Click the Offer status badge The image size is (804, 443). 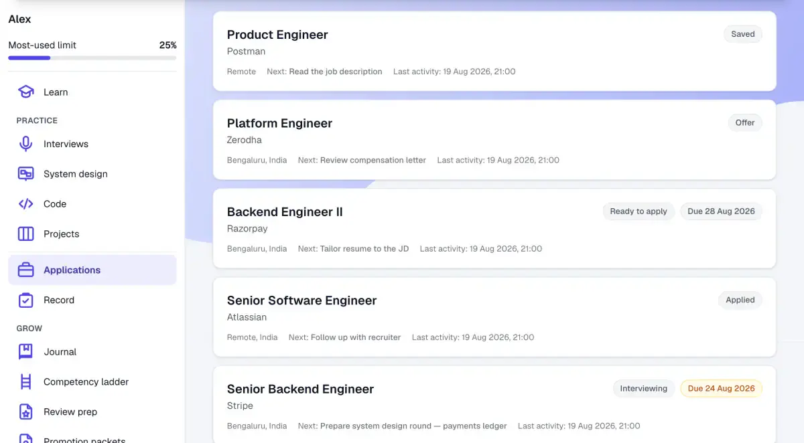point(745,122)
